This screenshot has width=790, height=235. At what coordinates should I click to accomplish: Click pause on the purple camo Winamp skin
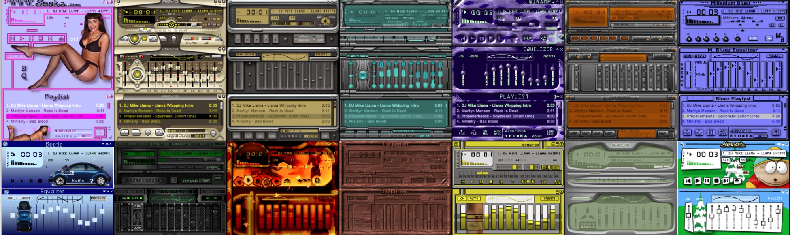pos(482,38)
